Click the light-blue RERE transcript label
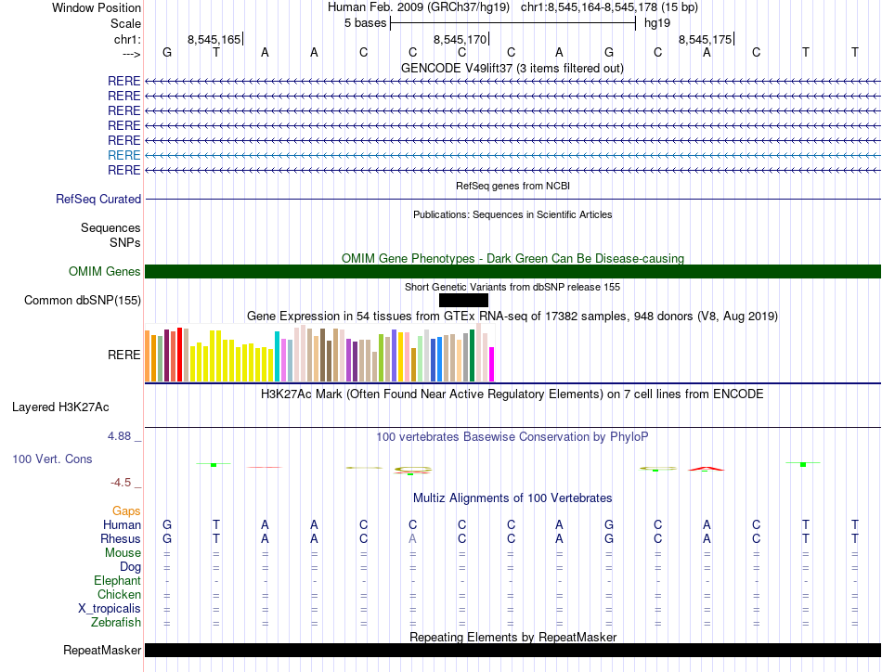 (x=123, y=155)
